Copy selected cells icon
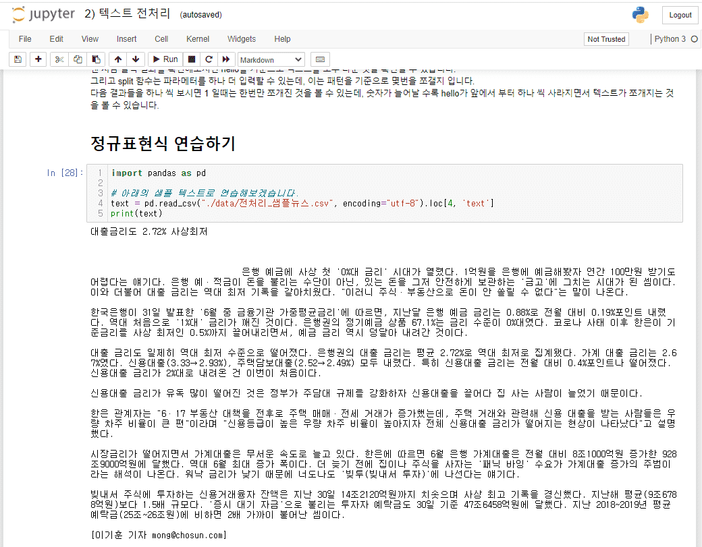 78,59
